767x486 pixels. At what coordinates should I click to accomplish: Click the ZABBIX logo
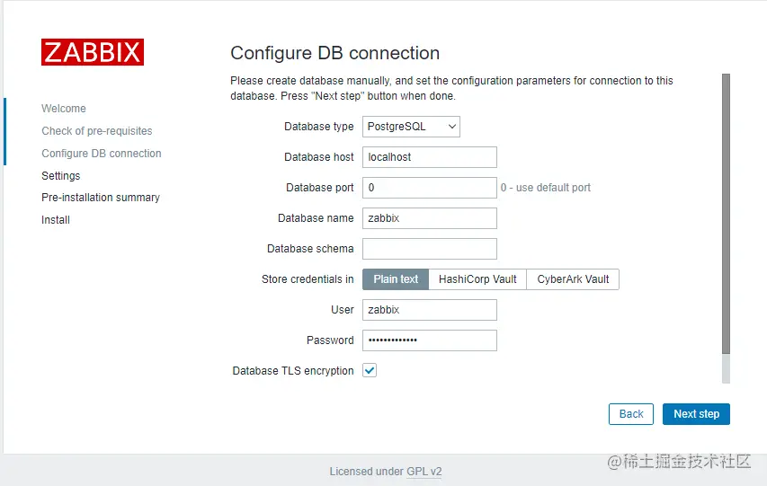(93, 52)
